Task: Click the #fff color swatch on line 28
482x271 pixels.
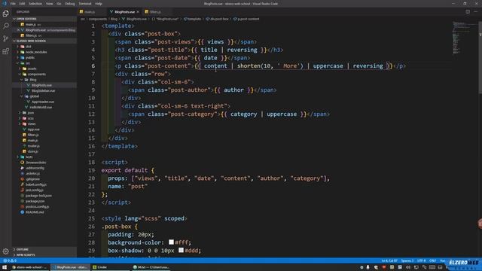Action: coord(171,242)
